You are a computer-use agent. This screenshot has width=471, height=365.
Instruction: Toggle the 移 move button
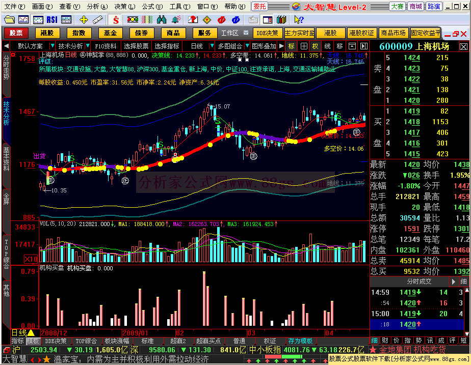pos(339,46)
